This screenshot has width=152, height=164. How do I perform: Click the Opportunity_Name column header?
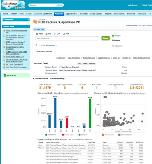[x=53, y=142]
